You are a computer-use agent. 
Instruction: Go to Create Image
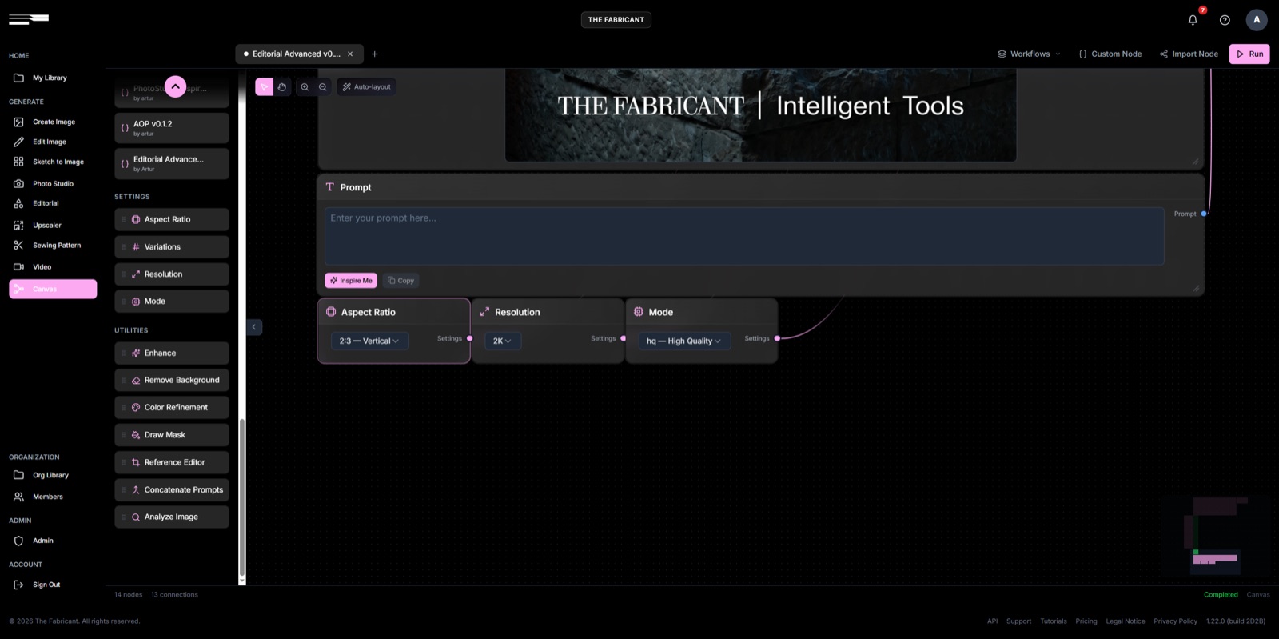click(x=54, y=122)
